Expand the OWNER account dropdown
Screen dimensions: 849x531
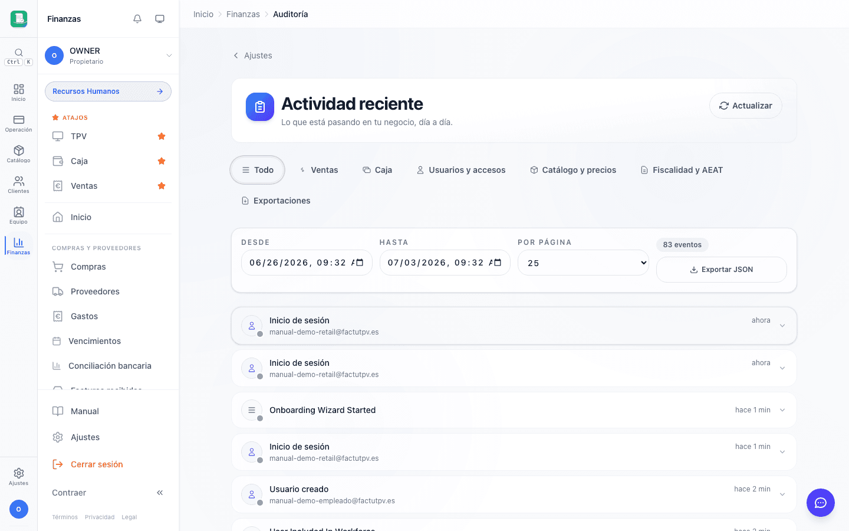108,55
